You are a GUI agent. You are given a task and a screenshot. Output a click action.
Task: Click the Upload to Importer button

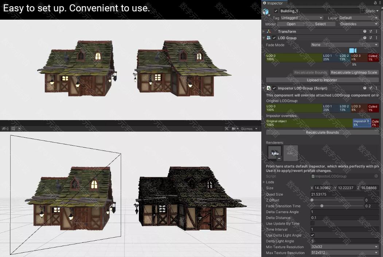pos(322,80)
